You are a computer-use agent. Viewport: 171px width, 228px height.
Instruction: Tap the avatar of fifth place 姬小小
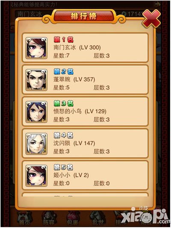tap(36, 176)
